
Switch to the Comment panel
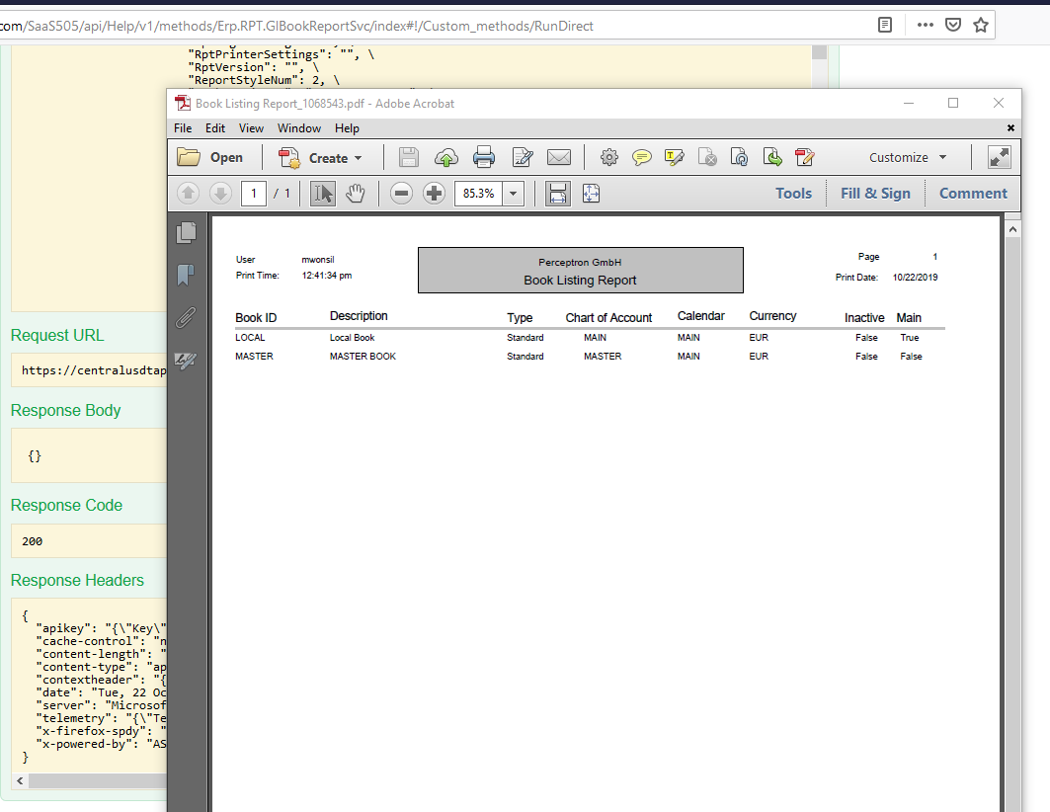tap(973, 193)
